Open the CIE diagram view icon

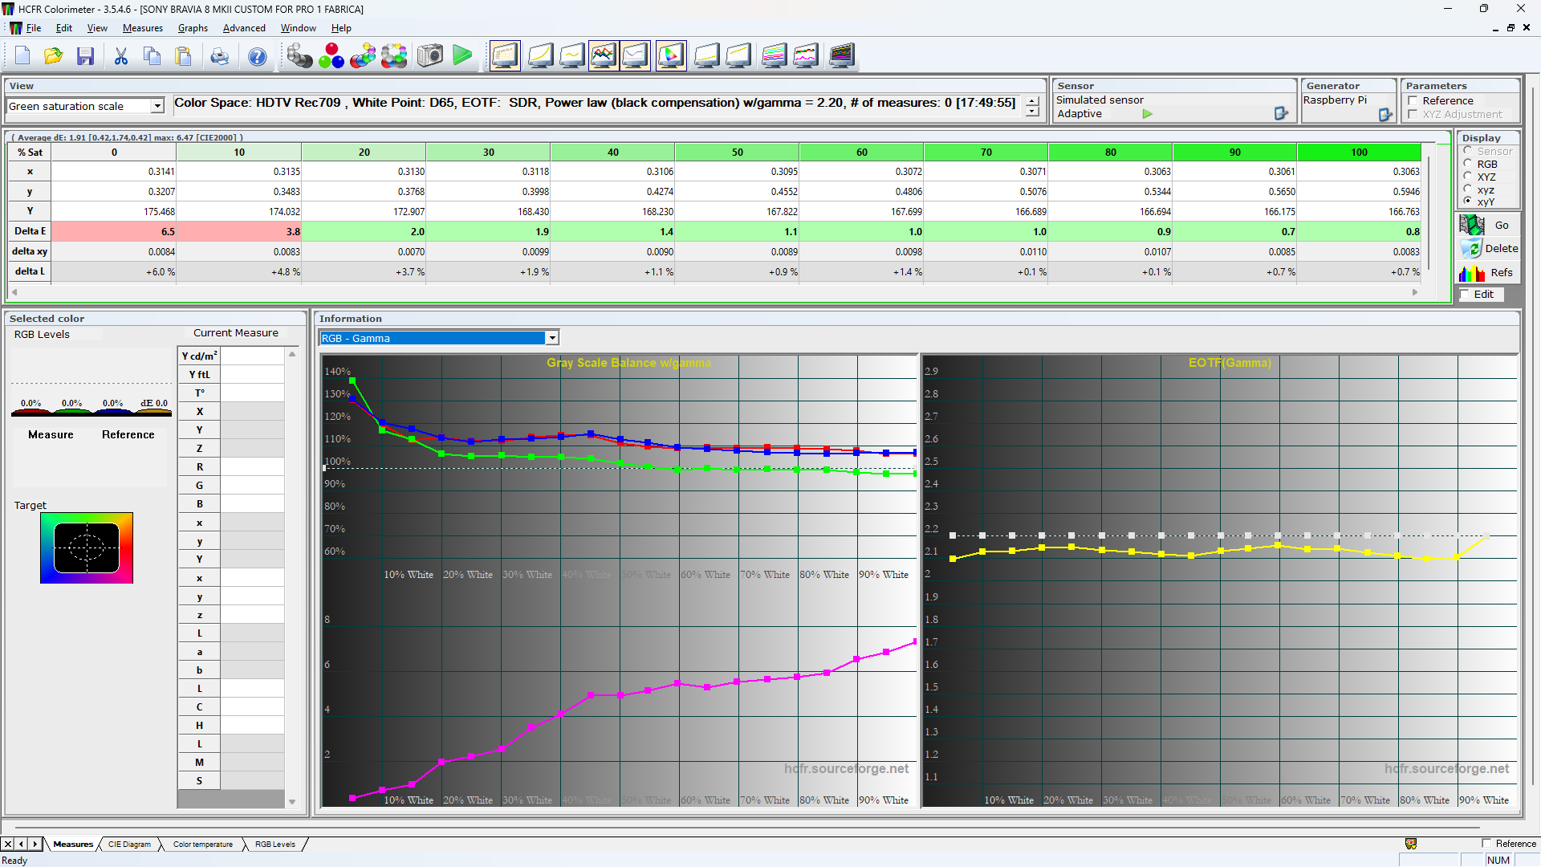[x=671, y=56]
